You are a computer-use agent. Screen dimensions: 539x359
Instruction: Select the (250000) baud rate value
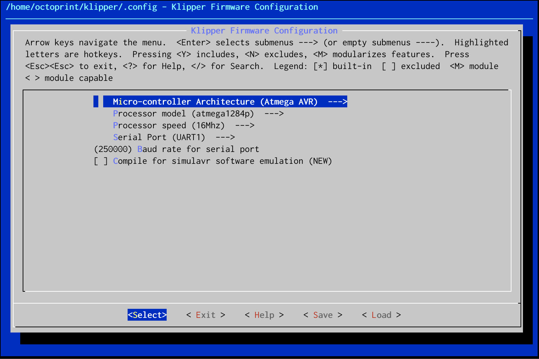pos(113,149)
